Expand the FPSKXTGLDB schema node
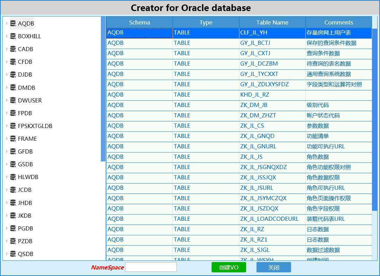Image resolution: width=380 pixels, height=276 pixels. tap(7, 126)
